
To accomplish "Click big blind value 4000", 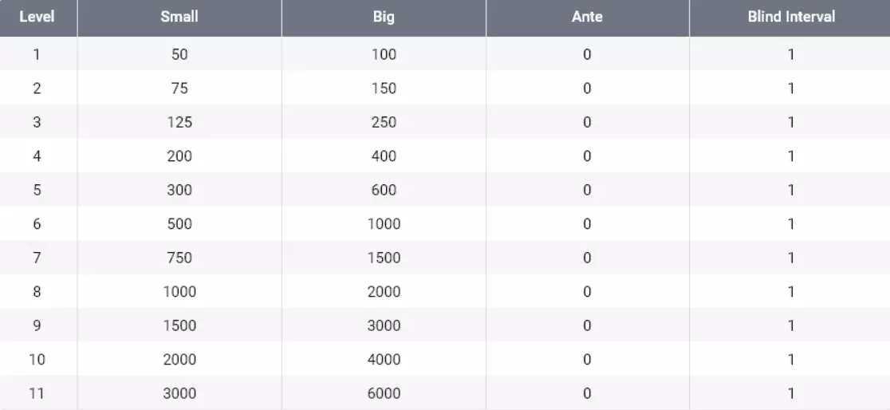I will click(x=384, y=360).
